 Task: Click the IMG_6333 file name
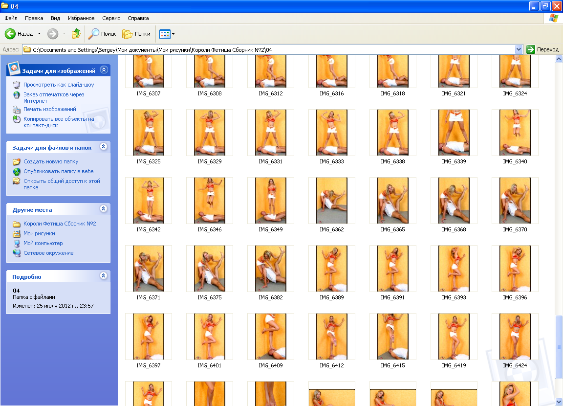(332, 161)
